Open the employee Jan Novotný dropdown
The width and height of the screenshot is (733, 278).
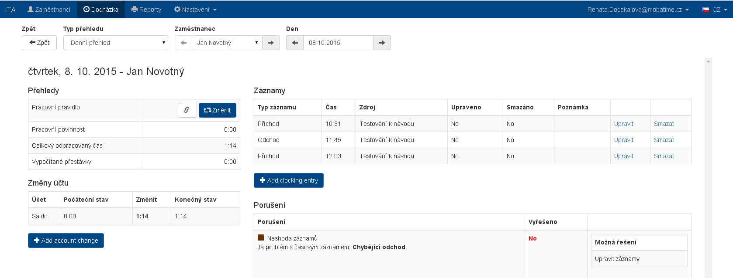coord(227,43)
